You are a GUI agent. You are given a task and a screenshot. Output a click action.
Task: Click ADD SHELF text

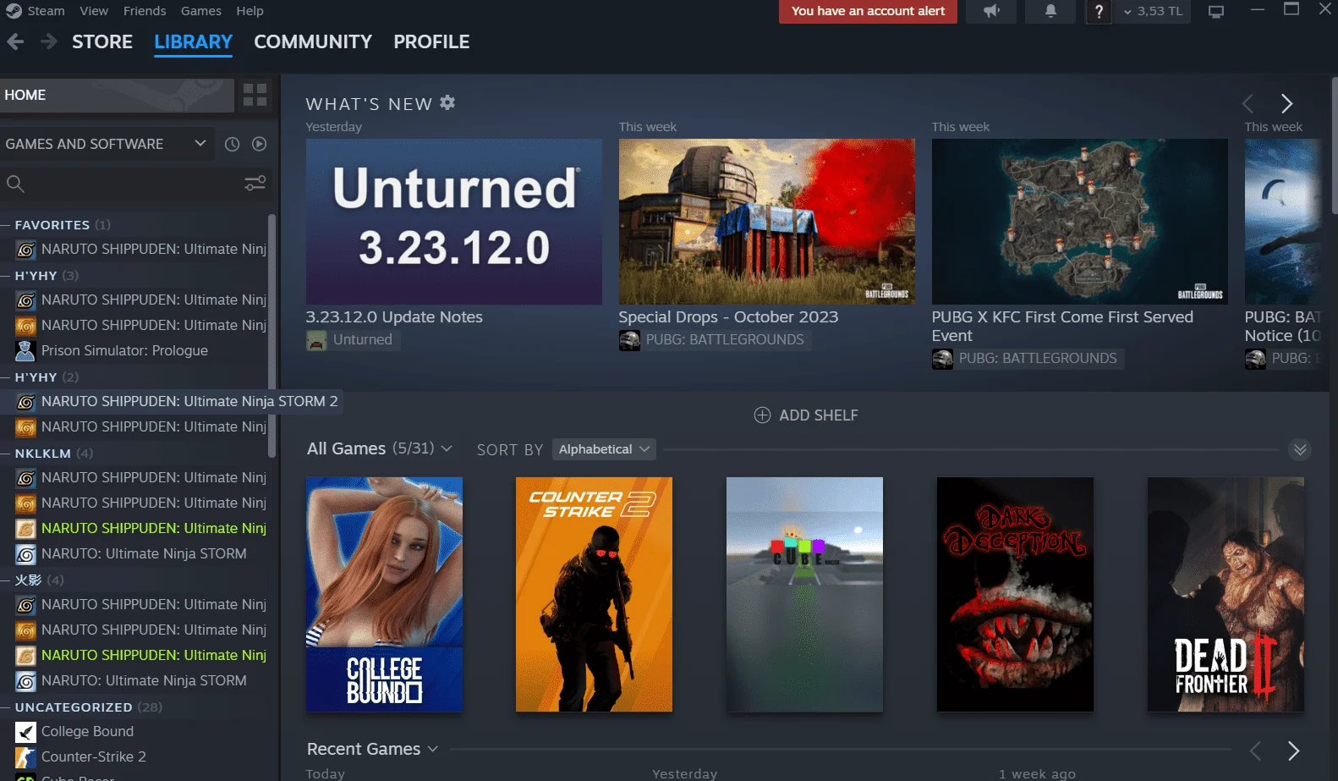click(818, 415)
